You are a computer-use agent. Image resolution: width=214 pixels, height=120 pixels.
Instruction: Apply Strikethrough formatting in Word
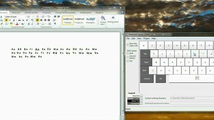(20, 20)
